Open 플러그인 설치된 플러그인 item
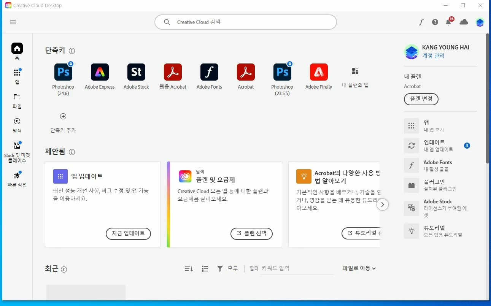The image size is (491, 306). click(440, 185)
